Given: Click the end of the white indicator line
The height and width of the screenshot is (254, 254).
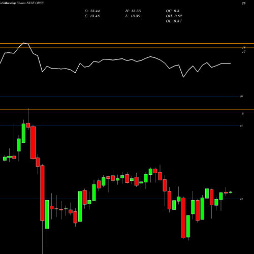Looking at the screenshot, I should pos(230,63).
